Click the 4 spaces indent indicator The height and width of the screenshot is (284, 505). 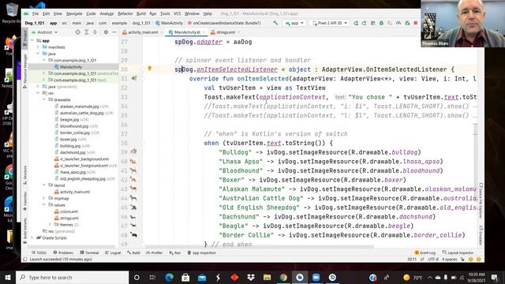point(449,260)
